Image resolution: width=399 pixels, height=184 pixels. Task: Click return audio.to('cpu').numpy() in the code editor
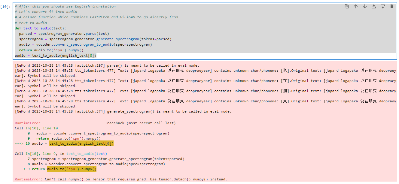click(x=51, y=50)
